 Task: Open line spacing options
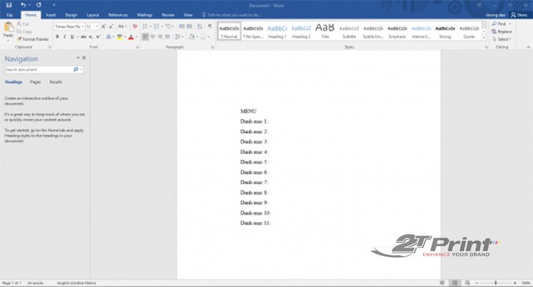tap(179, 37)
